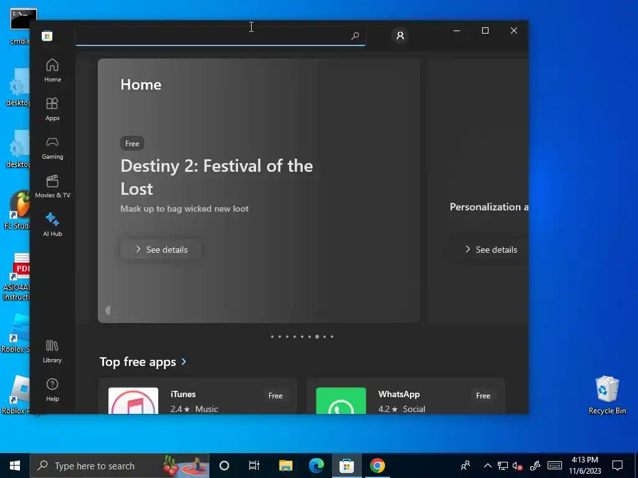638x478 pixels.
Task: Show hidden system tray icons
Action: tap(487, 466)
